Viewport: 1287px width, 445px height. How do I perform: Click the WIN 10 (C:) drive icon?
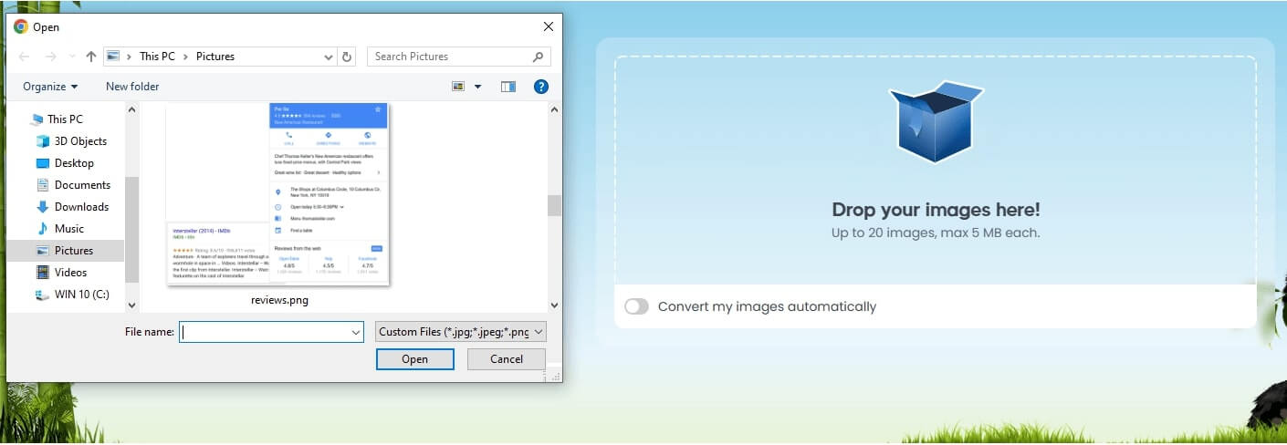42,295
